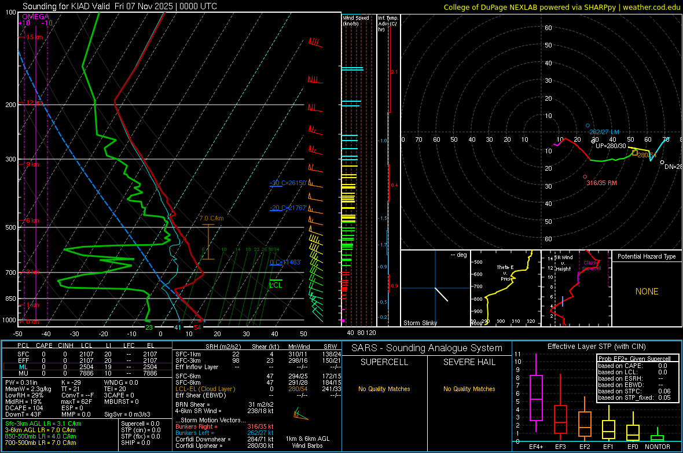
Task: Click the SARS - Sounding Analogue System title
Action: pyautogui.click(x=427, y=348)
